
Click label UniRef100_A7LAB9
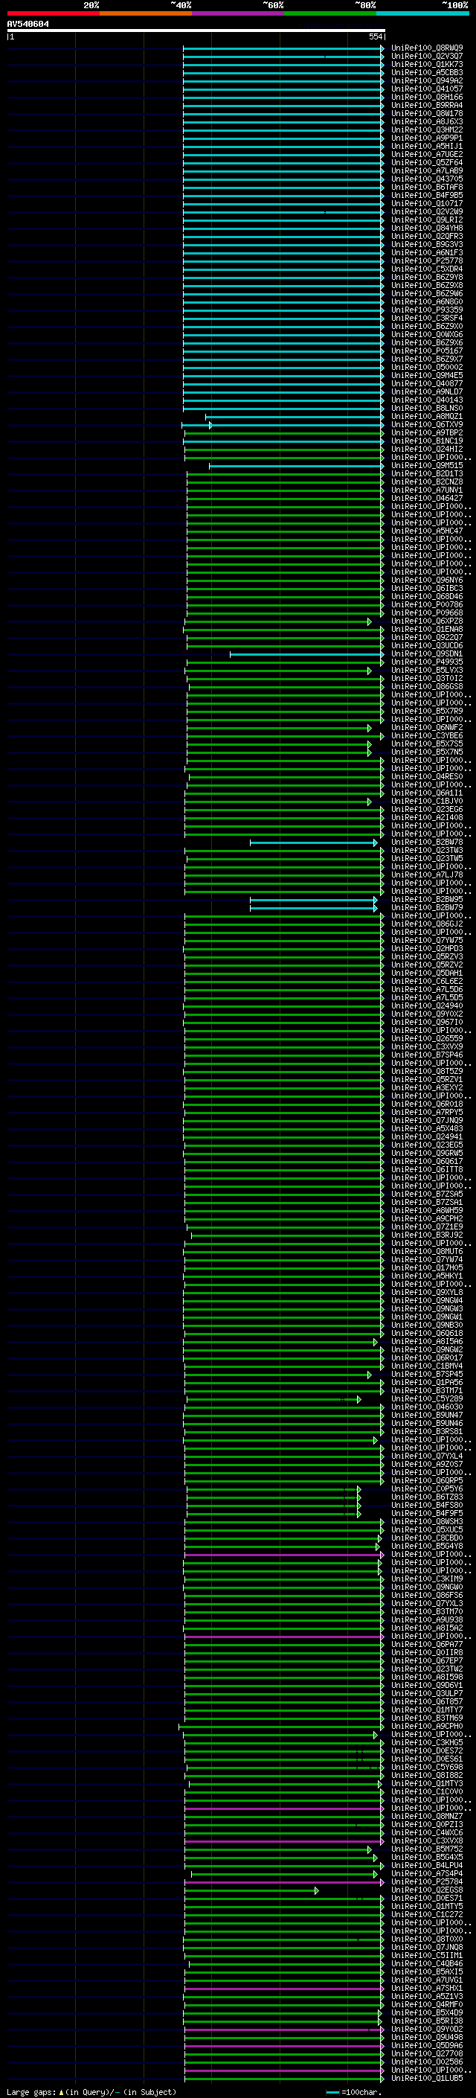[427, 171]
